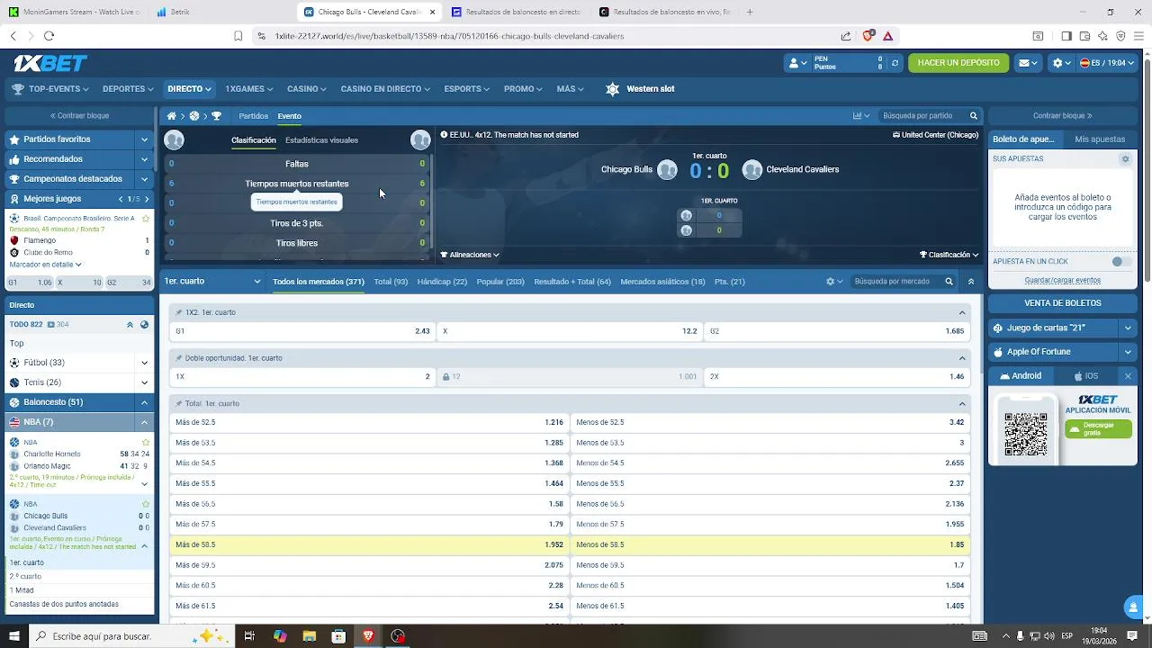Select the Hándicap (22) tab
The height and width of the screenshot is (648, 1152).
pyautogui.click(x=442, y=282)
